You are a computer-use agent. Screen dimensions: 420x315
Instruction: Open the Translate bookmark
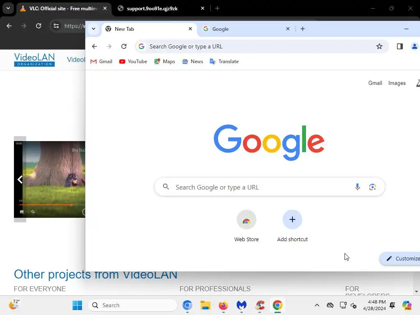224,62
